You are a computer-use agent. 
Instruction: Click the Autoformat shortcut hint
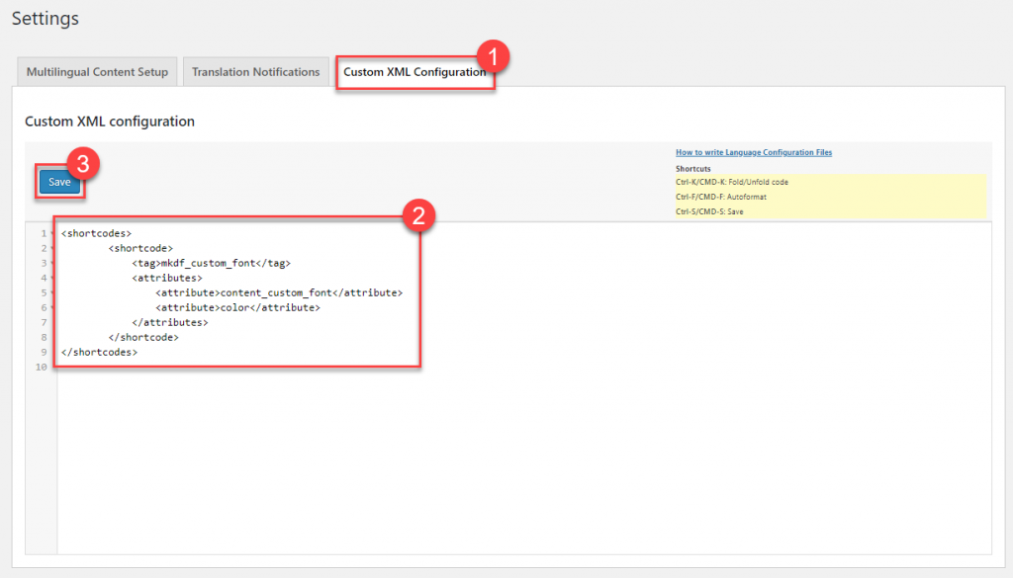coord(721,197)
